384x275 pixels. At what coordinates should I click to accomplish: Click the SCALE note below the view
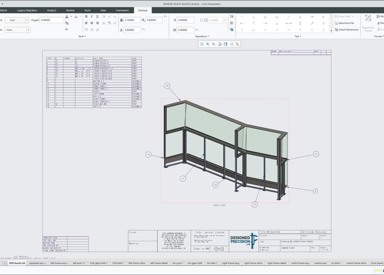click(219, 205)
